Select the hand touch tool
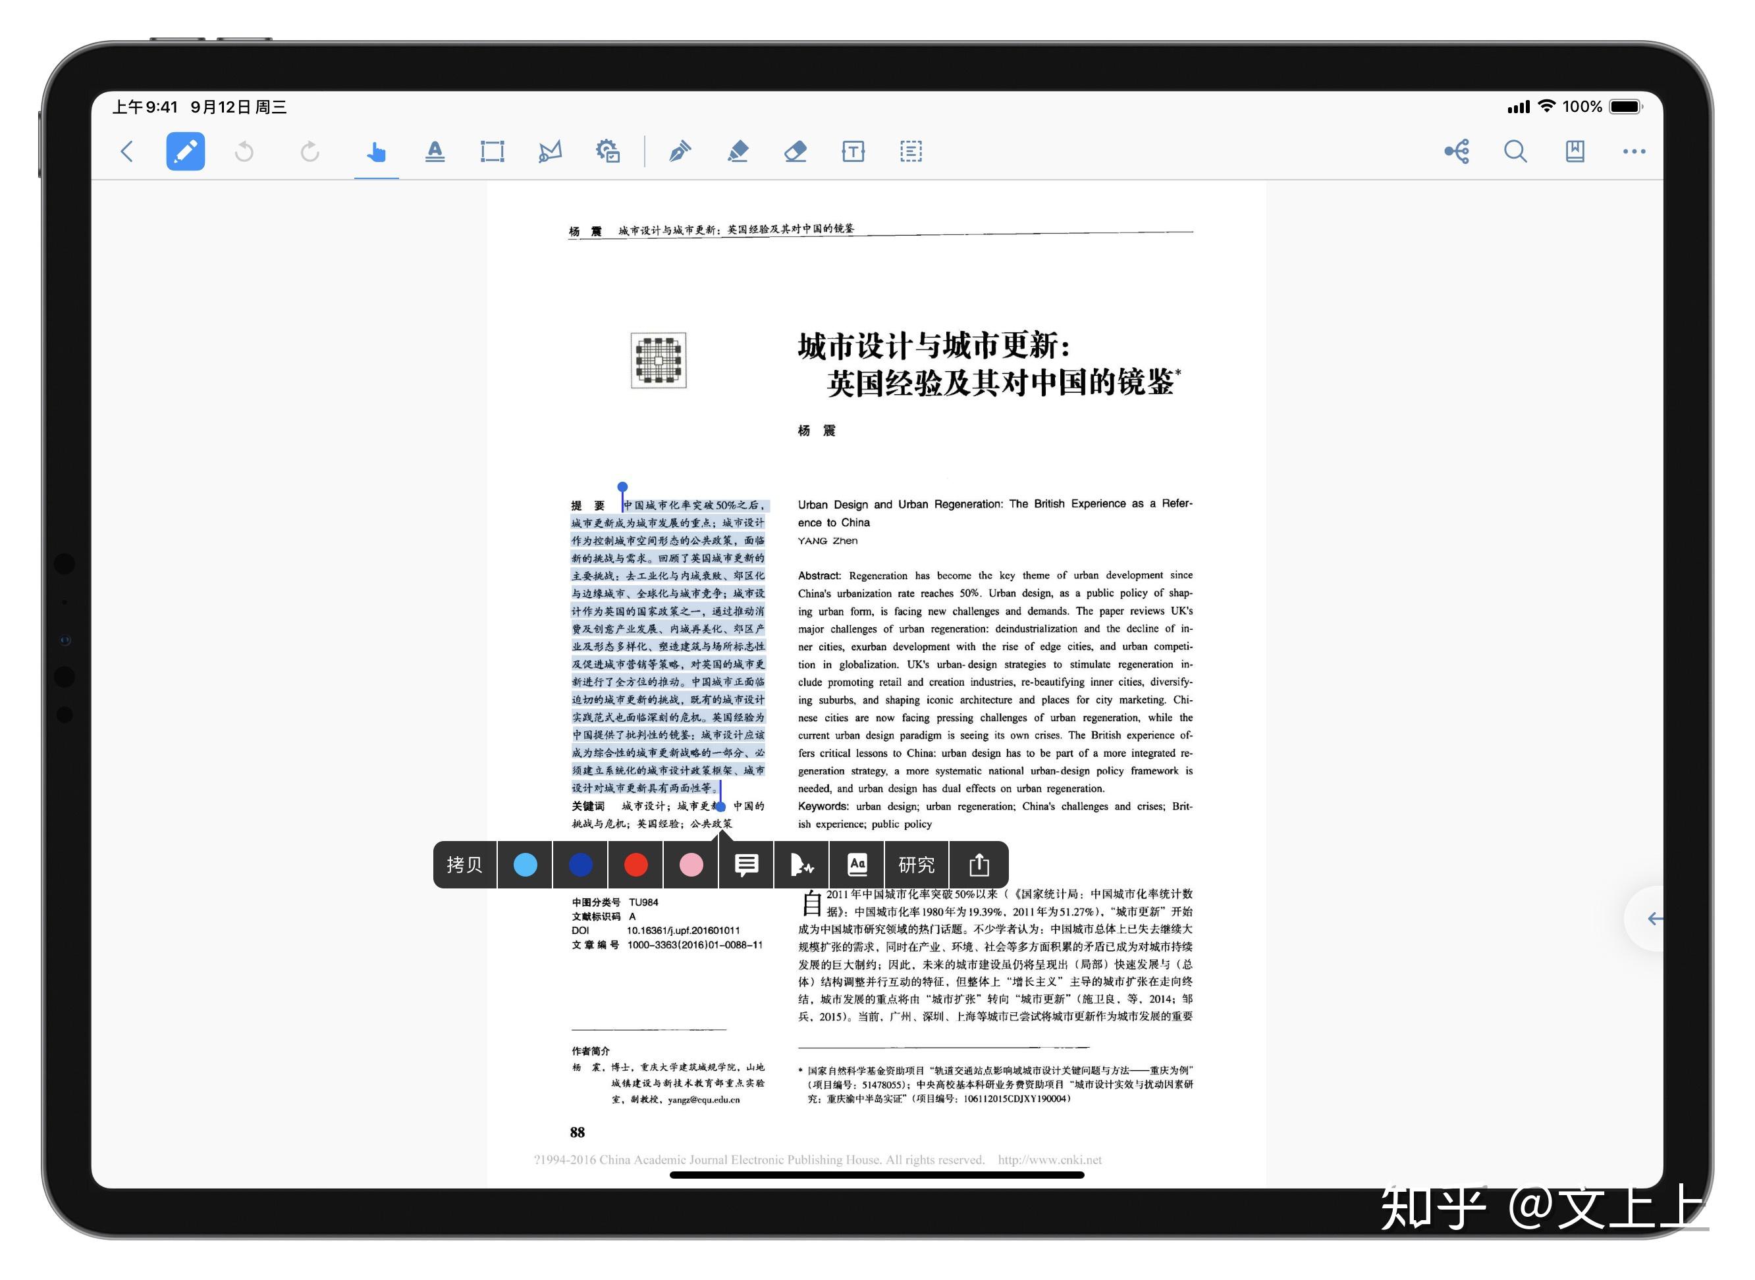The image size is (1755, 1280). tap(376, 151)
